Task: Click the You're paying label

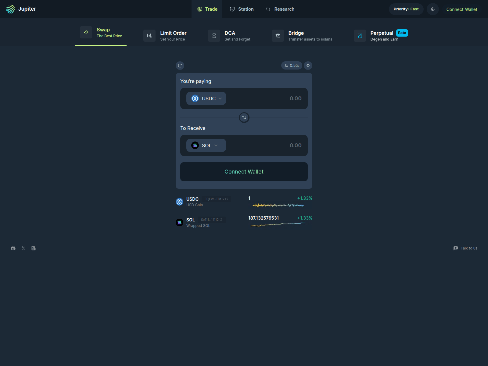Action: coord(196,81)
